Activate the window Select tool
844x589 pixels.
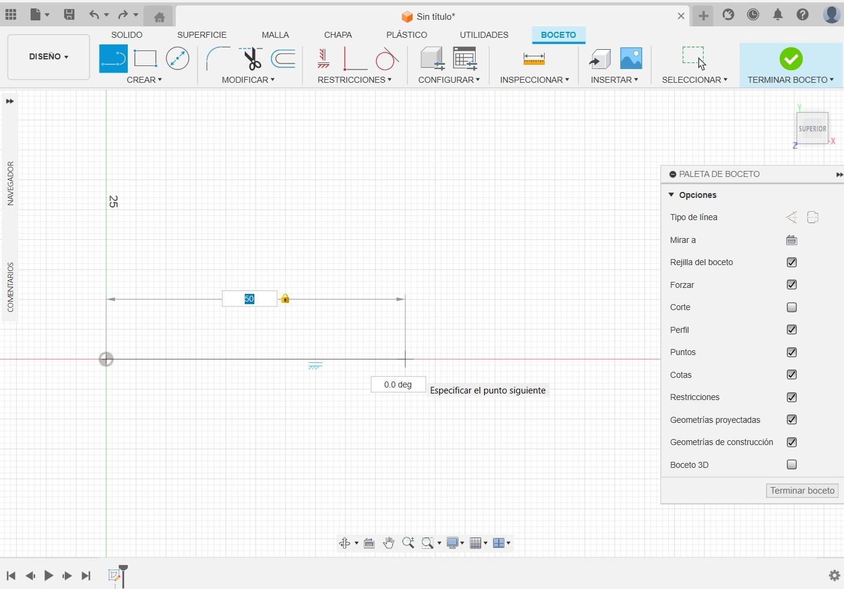[x=694, y=58]
